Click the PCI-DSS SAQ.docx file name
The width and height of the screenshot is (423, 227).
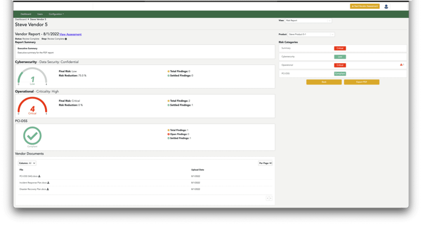coord(28,176)
